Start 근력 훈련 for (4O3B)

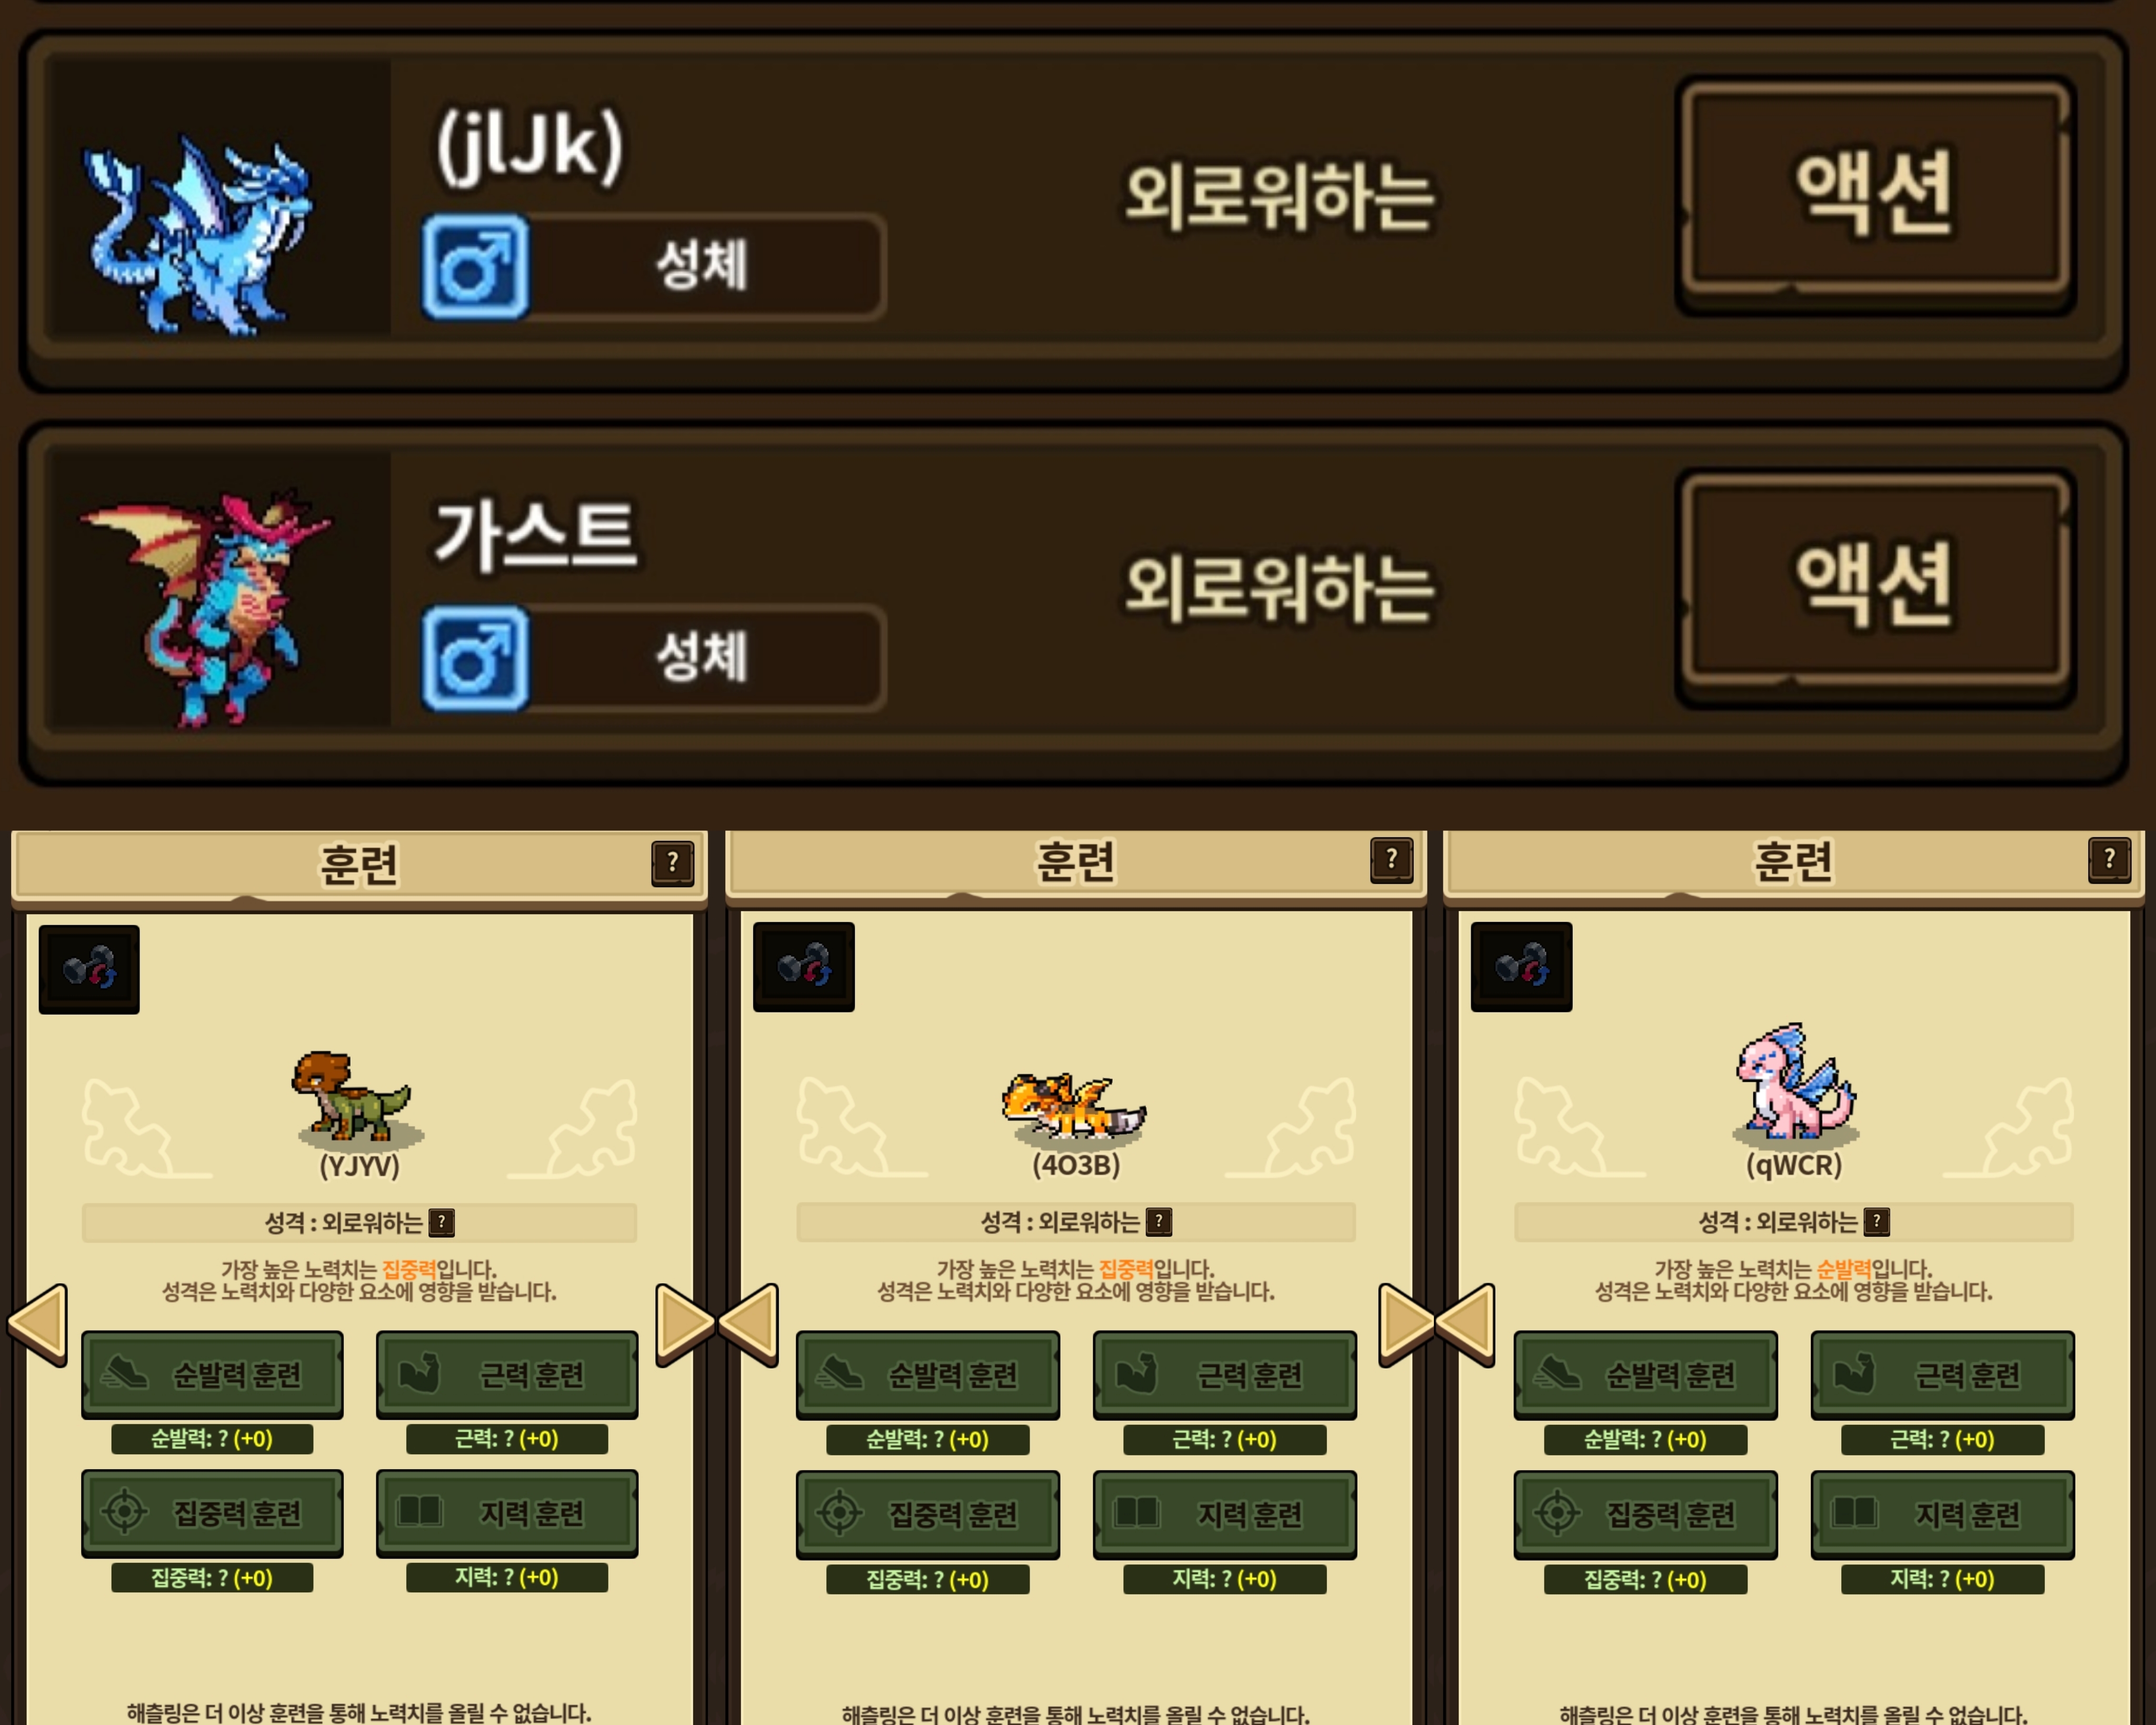tap(1225, 1375)
